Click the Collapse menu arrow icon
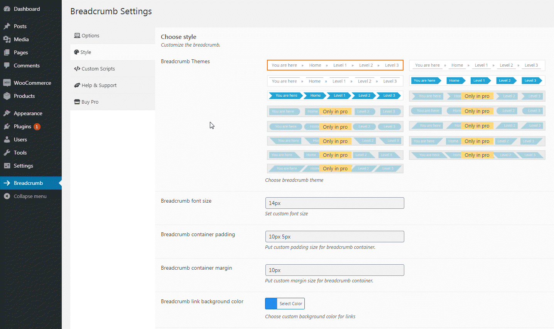 point(7,196)
